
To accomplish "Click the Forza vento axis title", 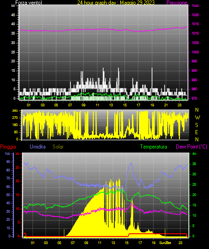I will click(29, 3).
